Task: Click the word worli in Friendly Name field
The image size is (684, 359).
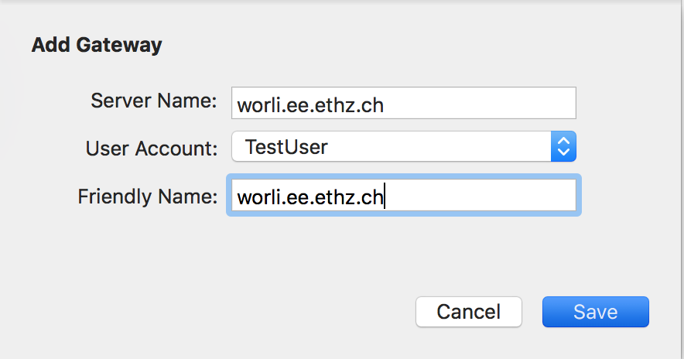Action: coord(257,197)
